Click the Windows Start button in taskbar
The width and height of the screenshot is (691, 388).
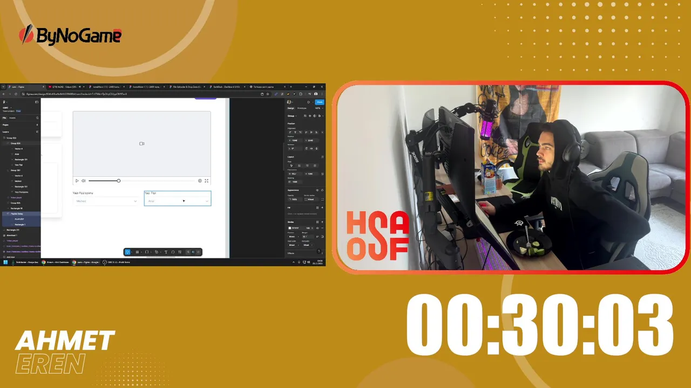(x=5, y=262)
